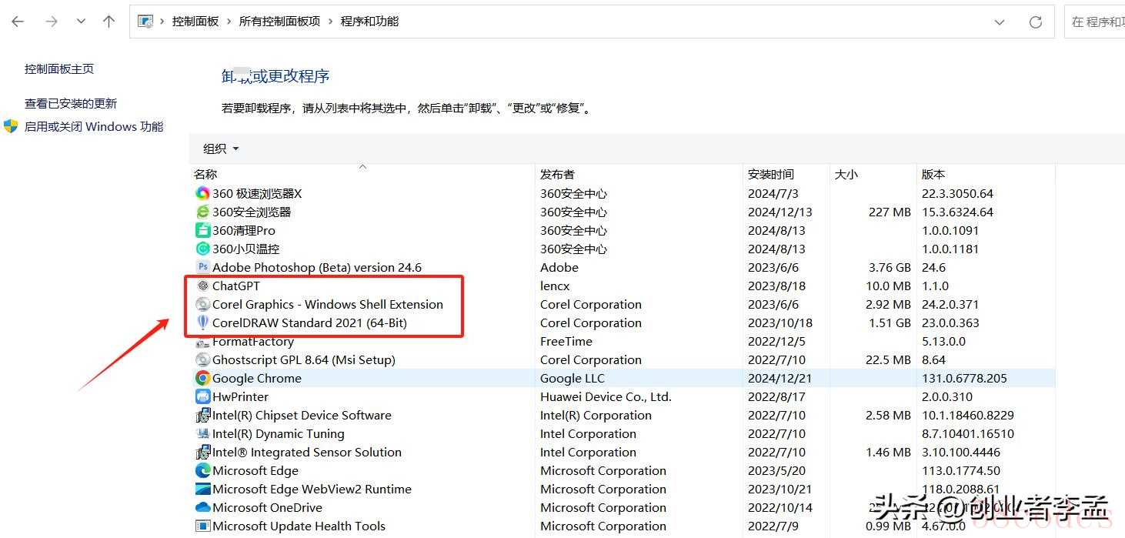Select the Microsoft Edge icon in list

(x=202, y=470)
